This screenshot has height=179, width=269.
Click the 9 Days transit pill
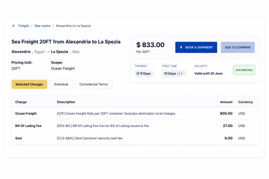[144, 74]
